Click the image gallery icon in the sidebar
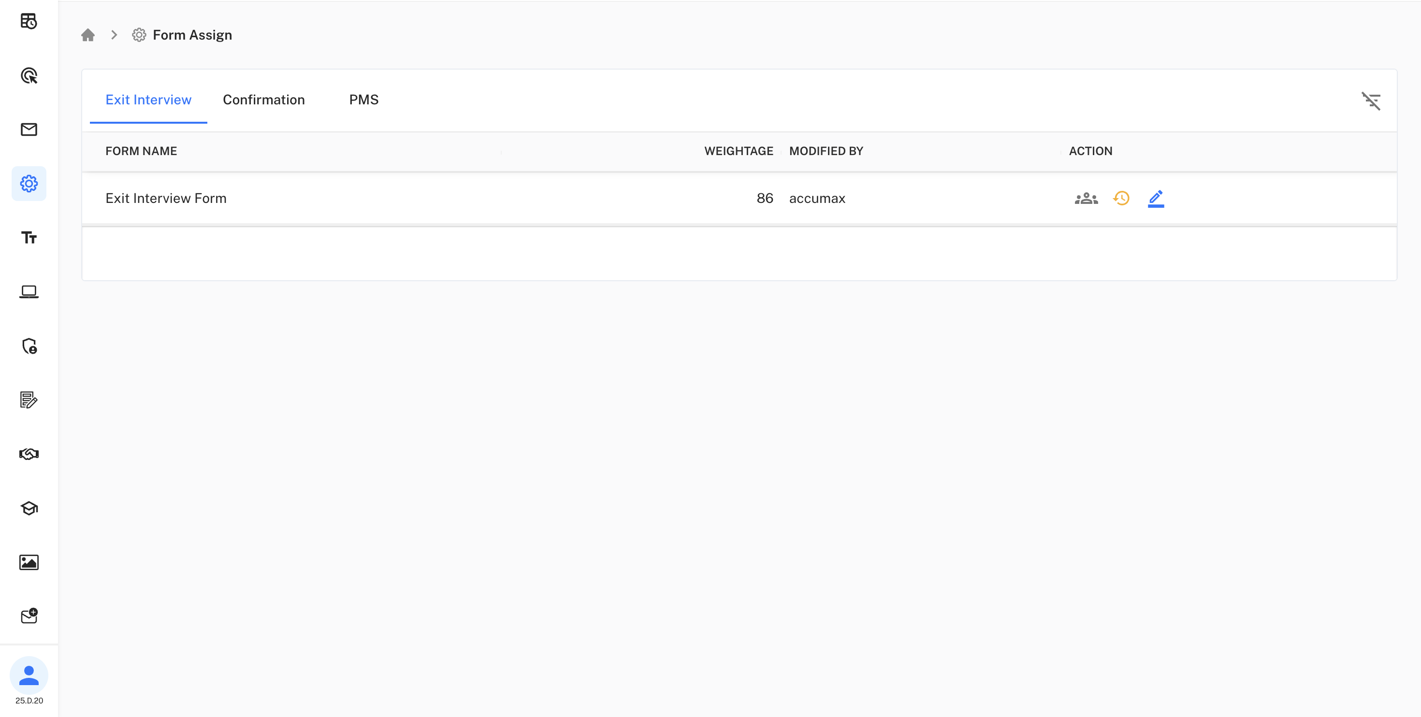Viewport: 1421px width, 717px height. [x=29, y=562]
